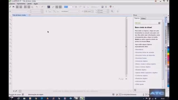Screen dimensions: 178x100
Task: Click the Pular link
Action: pyautogui.click(x=121, y=79)
